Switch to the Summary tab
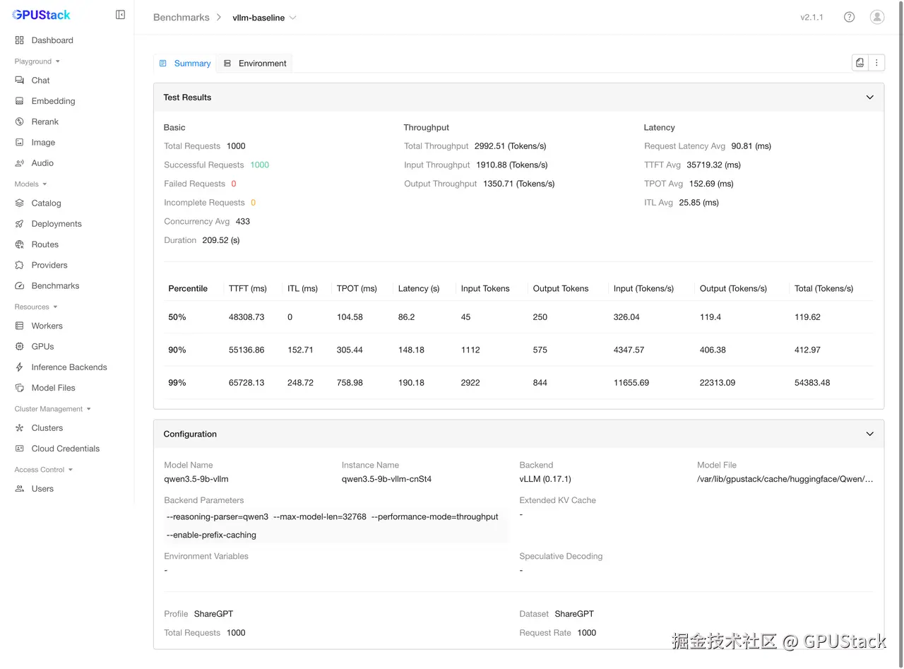This screenshot has width=904, height=669. (185, 63)
